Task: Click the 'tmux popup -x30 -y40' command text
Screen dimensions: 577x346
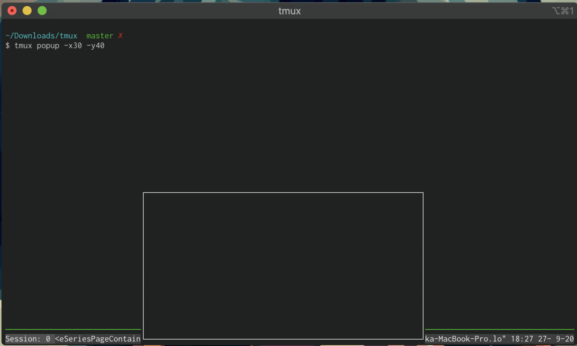Action: tap(60, 46)
